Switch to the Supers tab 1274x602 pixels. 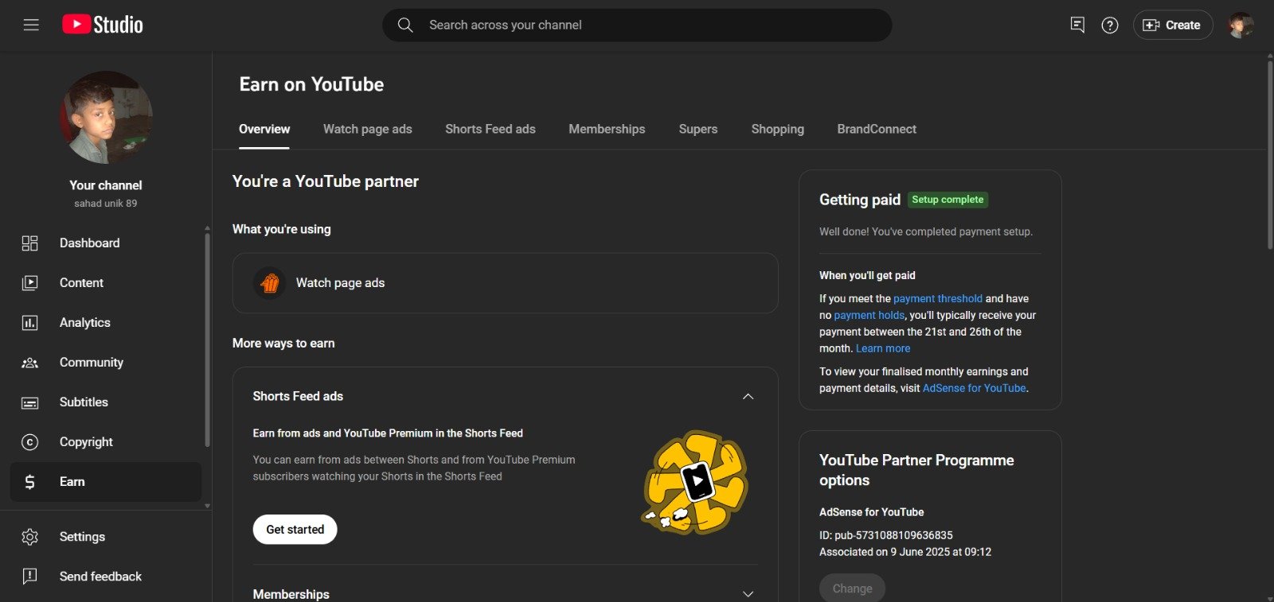pos(698,129)
